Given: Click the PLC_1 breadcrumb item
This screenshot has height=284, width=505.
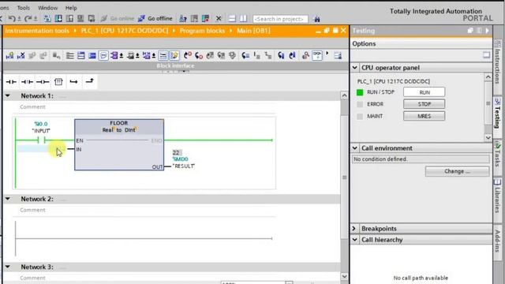Looking at the screenshot, I should coord(125,31).
